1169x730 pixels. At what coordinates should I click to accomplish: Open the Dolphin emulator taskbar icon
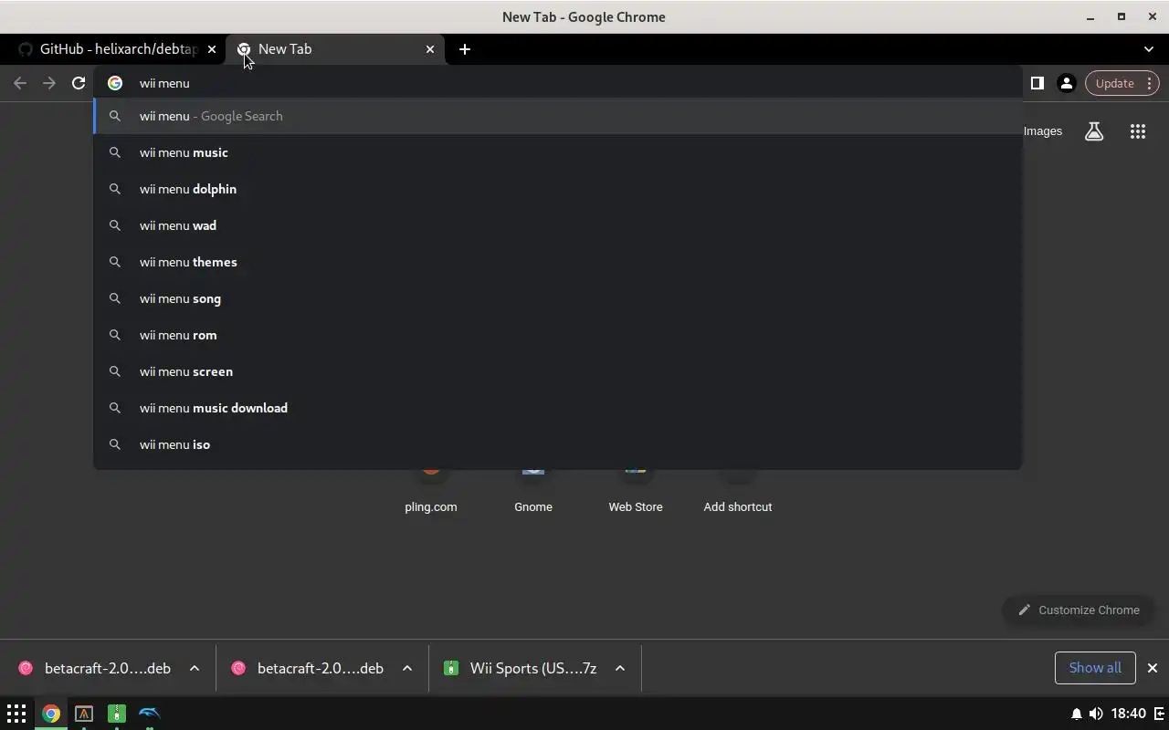(150, 714)
